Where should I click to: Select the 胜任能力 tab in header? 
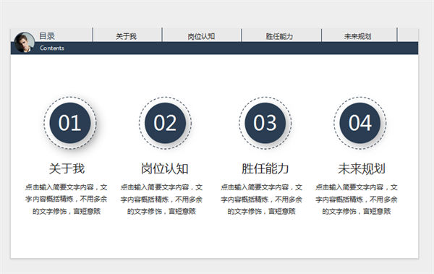tap(279, 36)
